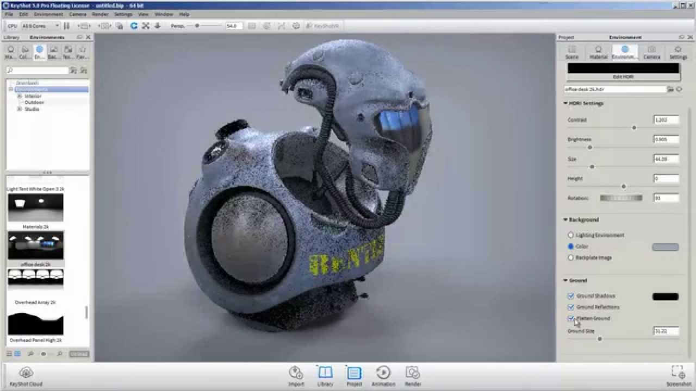Select the office desk 2k thumbnail
Image resolution: width=696 pixels, height=391 pixels.
tap(35, 245)
